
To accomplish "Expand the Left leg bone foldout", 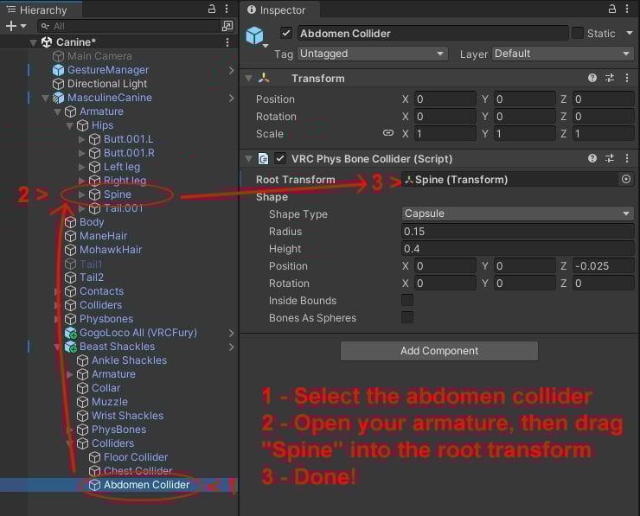I will pyautogui.click(x=81, y=167).
